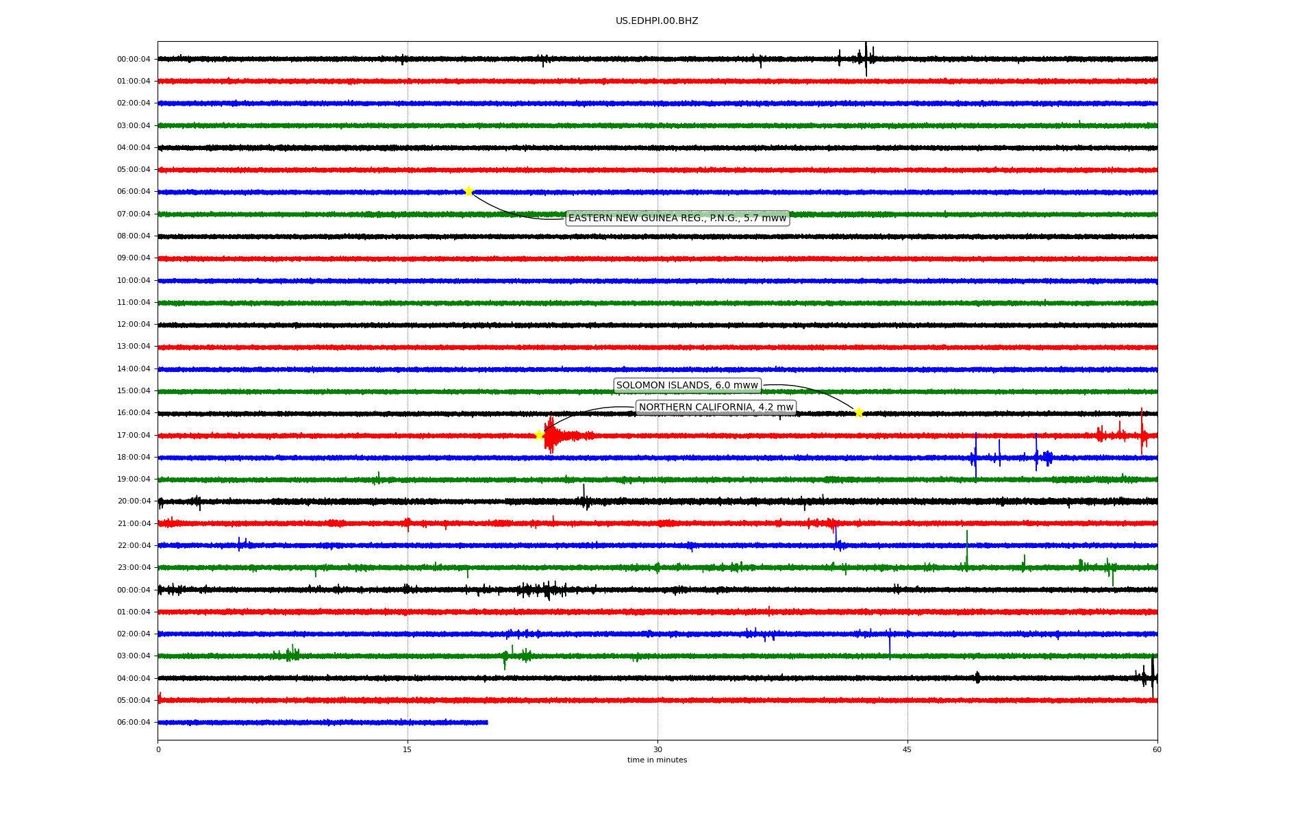The height and width of the screenshot is (822, 1315).
Task: Click the Eastern New Guinea earthquake star marker
Action: (468, 191)
